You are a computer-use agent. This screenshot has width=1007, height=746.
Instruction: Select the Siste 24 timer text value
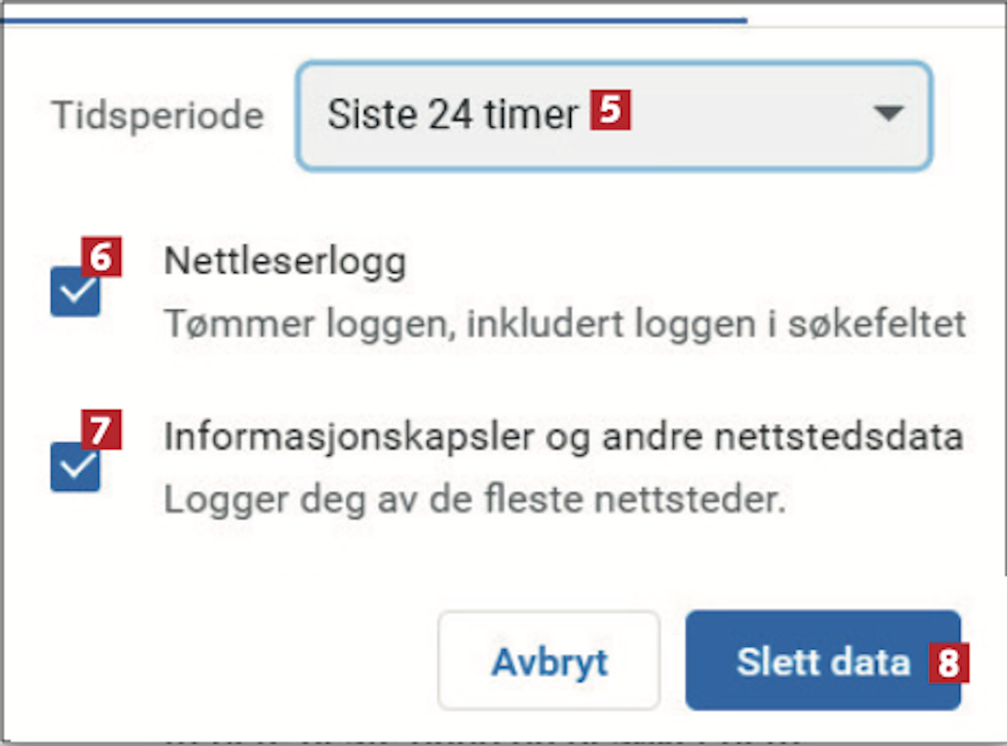(x=453, y=115)
